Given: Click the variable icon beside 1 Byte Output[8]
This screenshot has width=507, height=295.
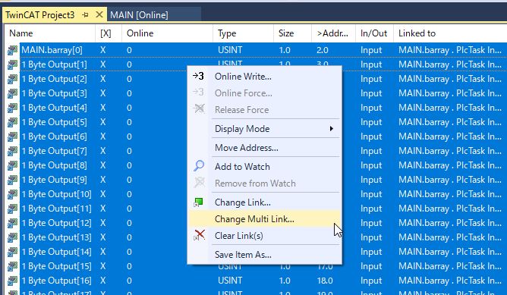Looking at the screenshot, I should (12, 165).
